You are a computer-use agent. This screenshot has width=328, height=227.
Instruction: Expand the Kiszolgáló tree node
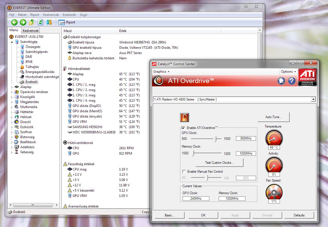point(12,97)
